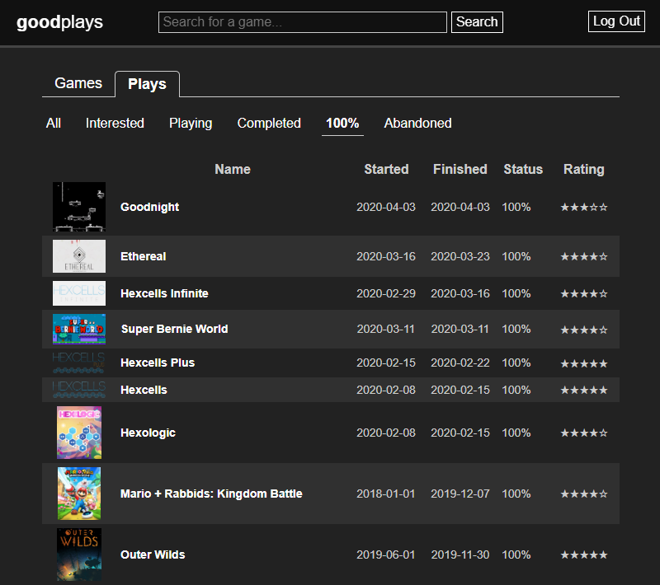Viewport: 660px width, 585px height.
Task: Click the Finished column header
Action: (x=460, y=169)
